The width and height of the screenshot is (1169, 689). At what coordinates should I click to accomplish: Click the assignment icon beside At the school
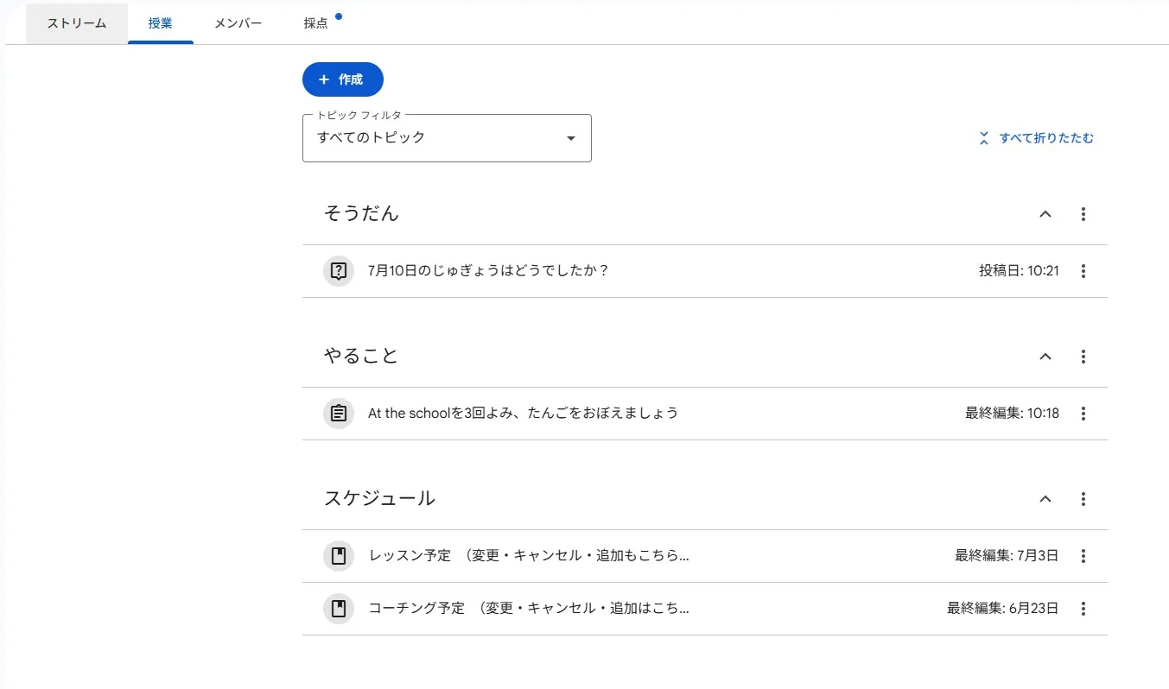(339, 414)
